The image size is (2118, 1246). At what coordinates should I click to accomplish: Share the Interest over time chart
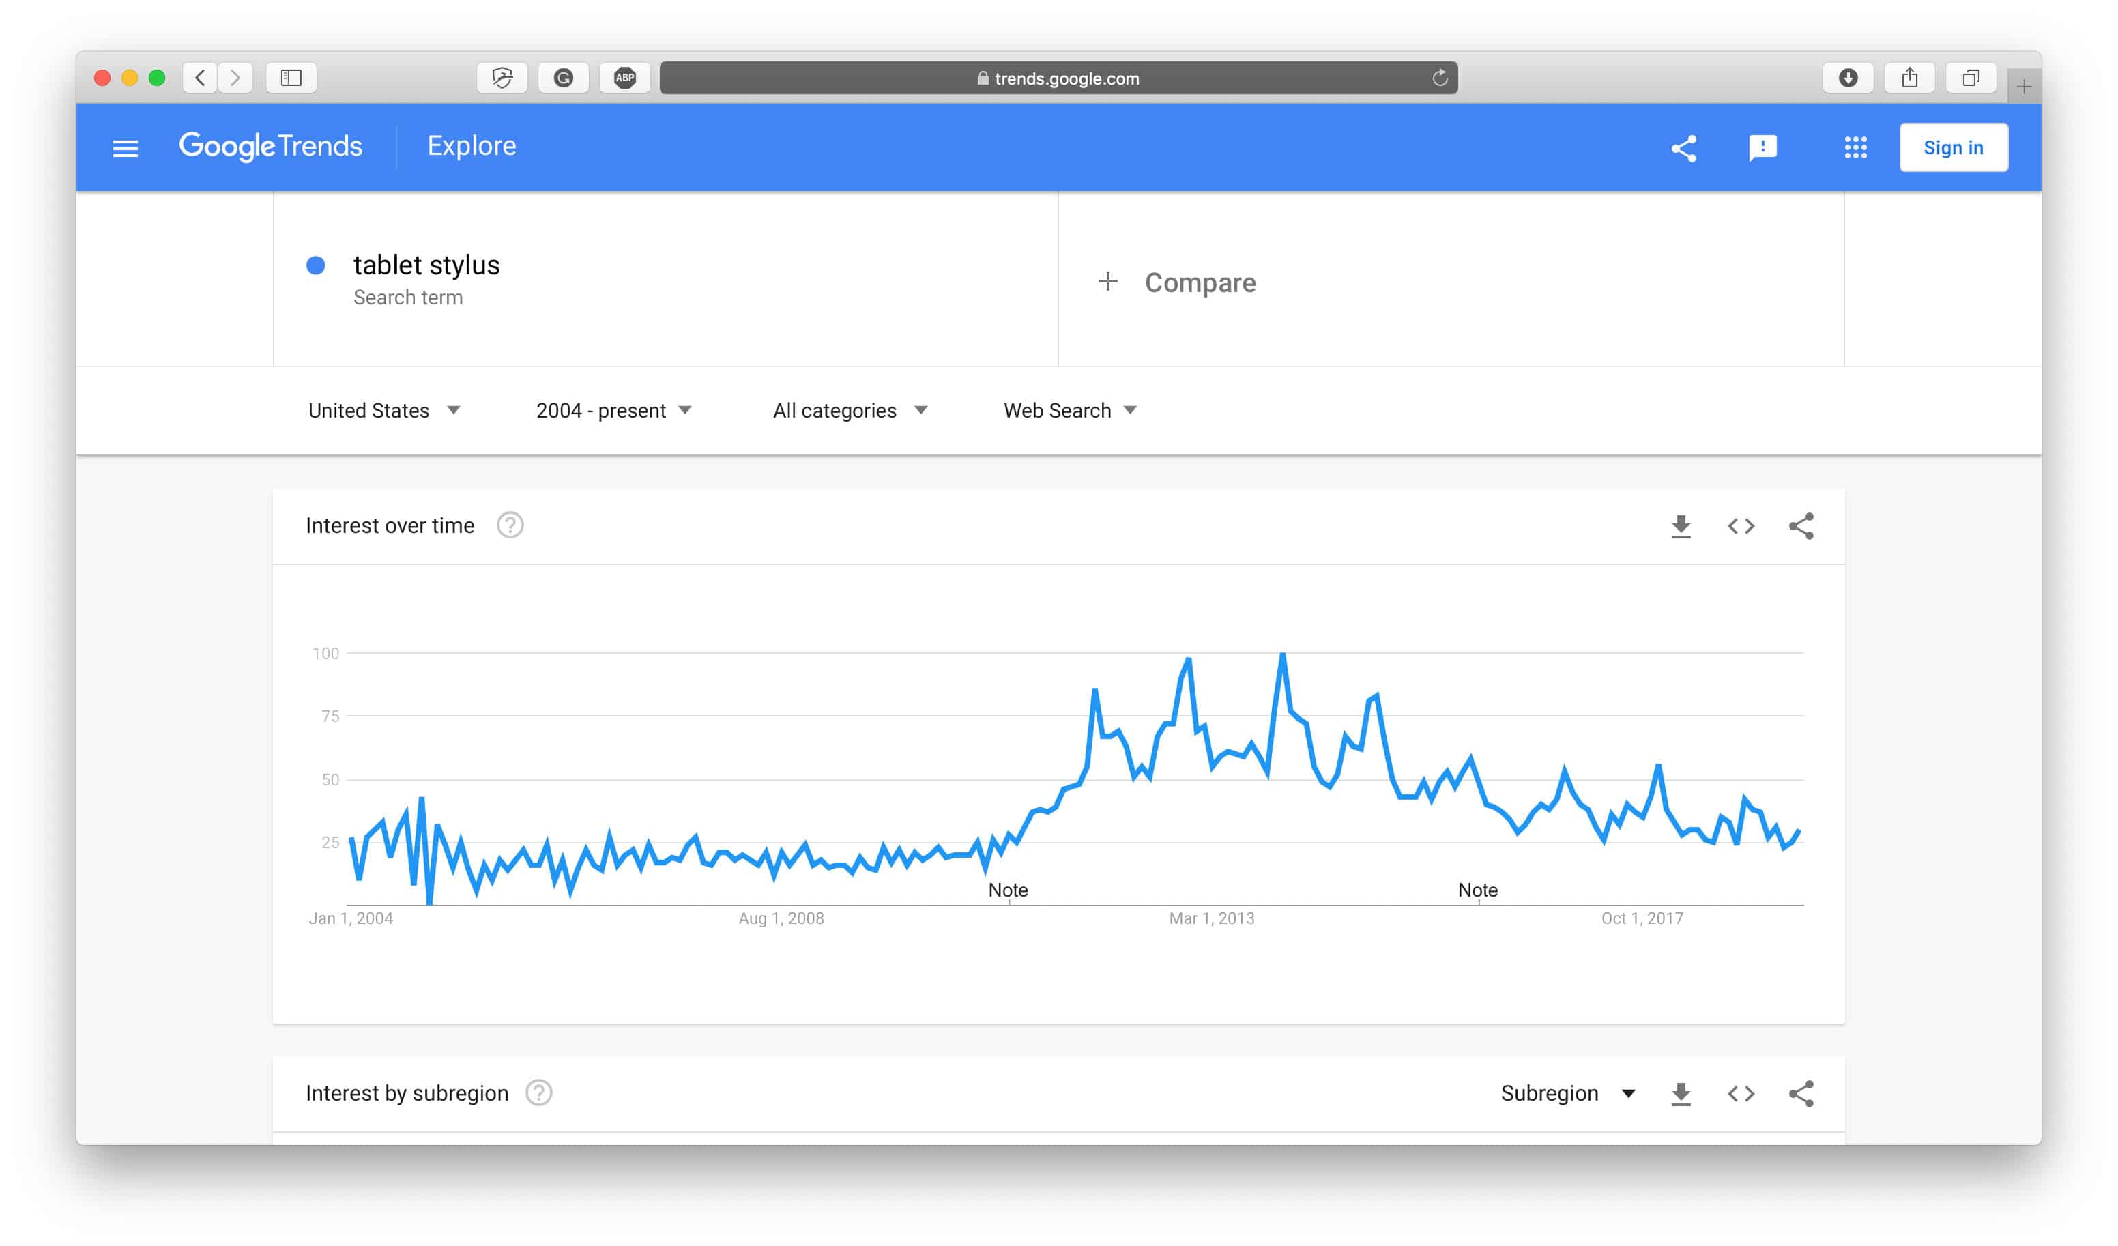pos(1801,526)
